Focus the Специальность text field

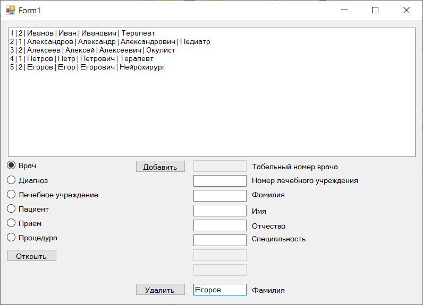(x=220, y=240)
